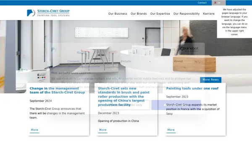Click the Cookiebot logo
Screen dimensions: 252x157
click(x=189, y=49)
